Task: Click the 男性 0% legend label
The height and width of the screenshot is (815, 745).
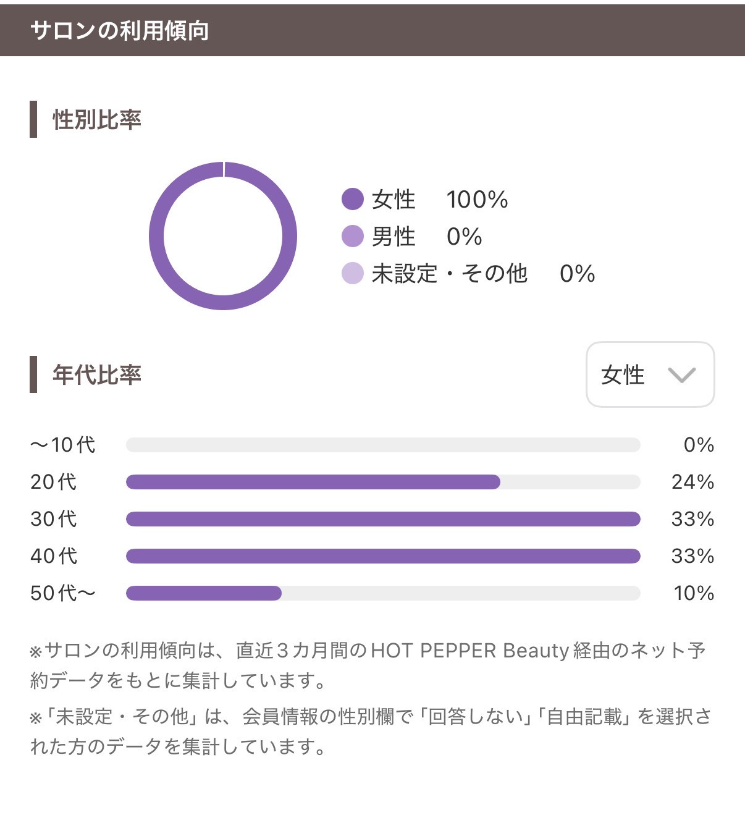Action: 427,237
